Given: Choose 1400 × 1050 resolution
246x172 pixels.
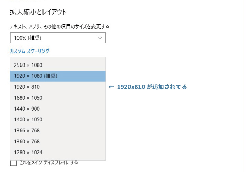Looking at the screenshot, I should [x=58, y=120].
